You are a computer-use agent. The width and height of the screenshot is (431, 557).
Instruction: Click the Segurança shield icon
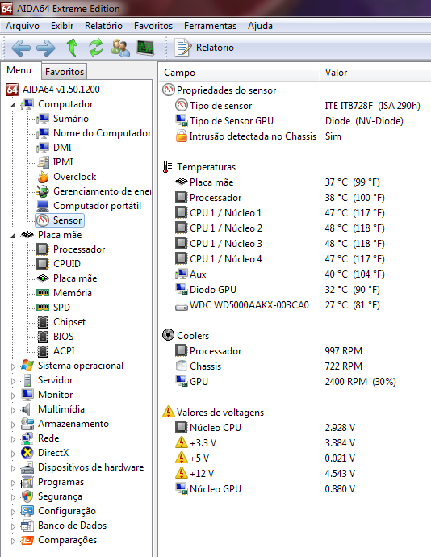click(27, 497)
